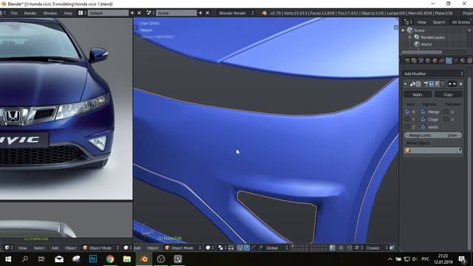Toggle the Clipping option checkbox

423,119
